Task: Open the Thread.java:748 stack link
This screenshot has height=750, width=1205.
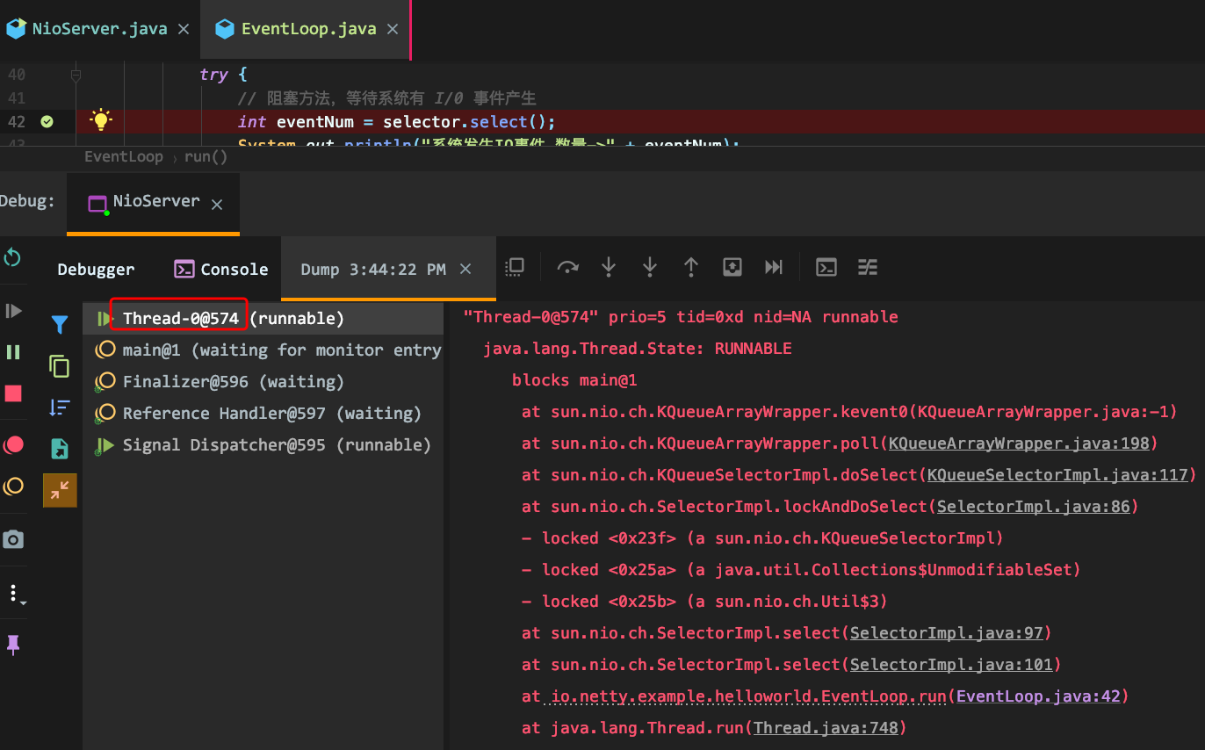Action: point(825,728)
